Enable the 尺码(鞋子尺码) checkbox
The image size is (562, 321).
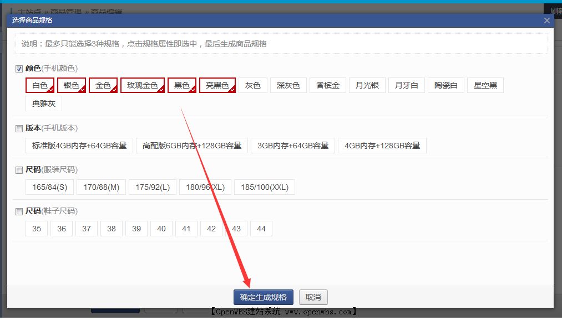[18, 211]
